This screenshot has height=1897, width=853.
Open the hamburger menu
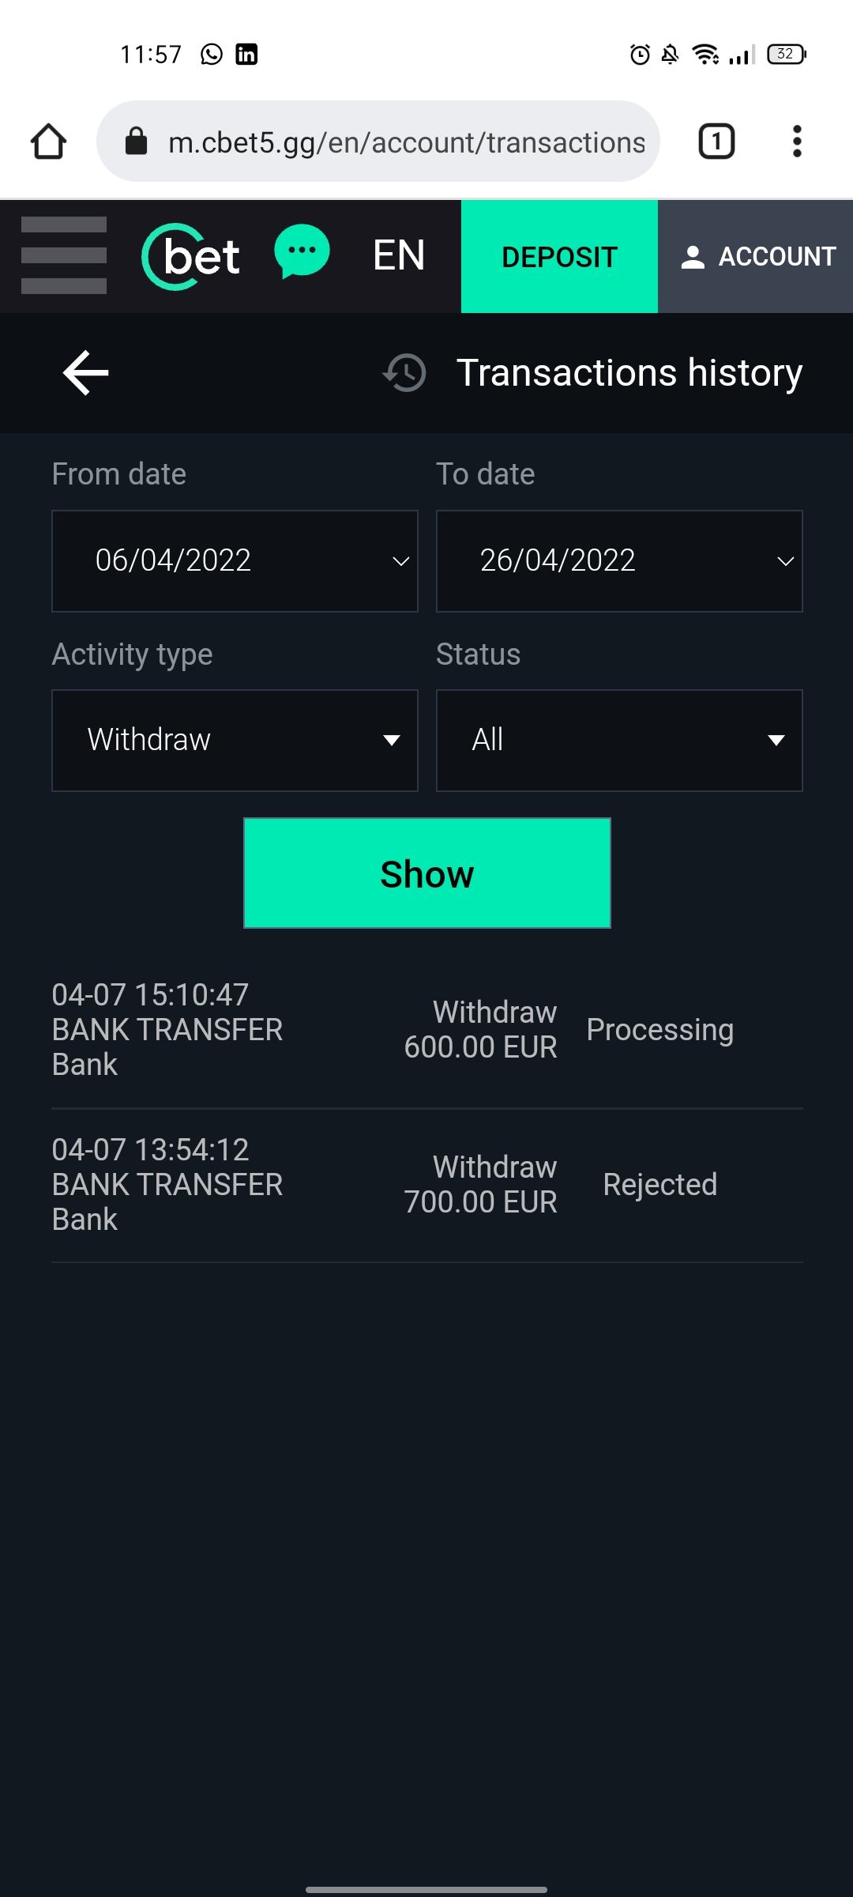64,255
